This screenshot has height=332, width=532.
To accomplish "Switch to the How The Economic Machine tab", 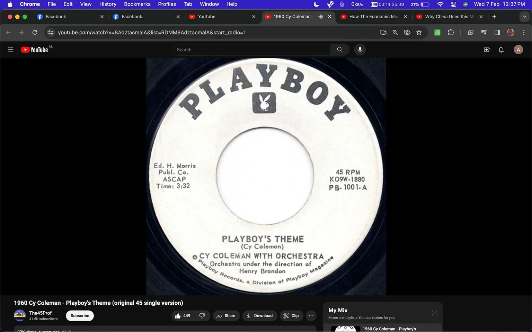I will (x=373, y=16).
